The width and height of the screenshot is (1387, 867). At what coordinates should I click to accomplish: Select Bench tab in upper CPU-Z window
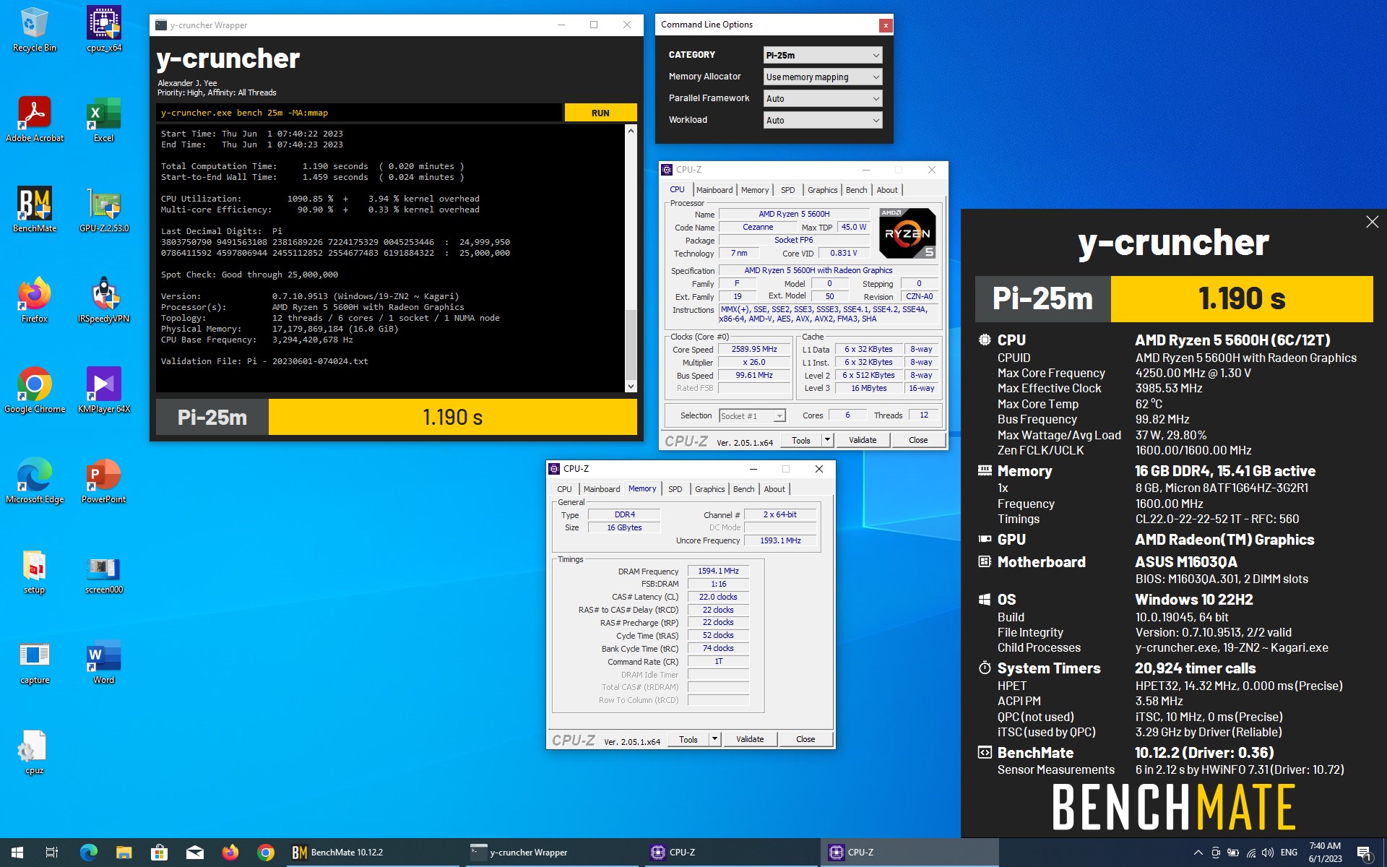856,190
